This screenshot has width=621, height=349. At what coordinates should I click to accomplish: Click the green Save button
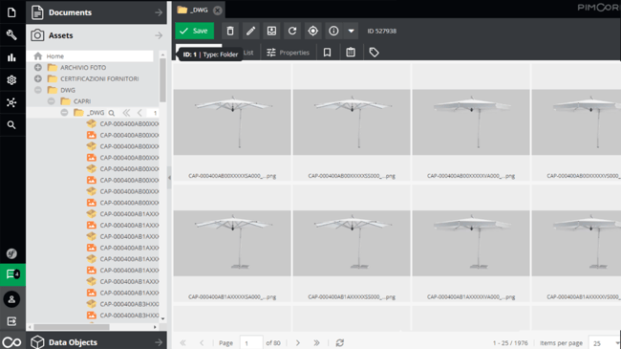pyautogui.click(x=195, y=31)
